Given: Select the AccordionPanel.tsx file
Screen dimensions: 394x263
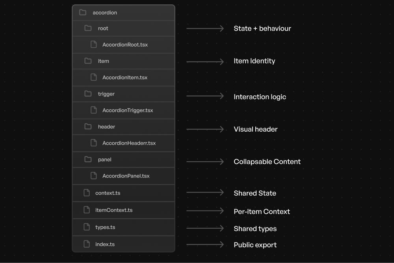Looking at the screenshot, I should (x=126, y=176).
